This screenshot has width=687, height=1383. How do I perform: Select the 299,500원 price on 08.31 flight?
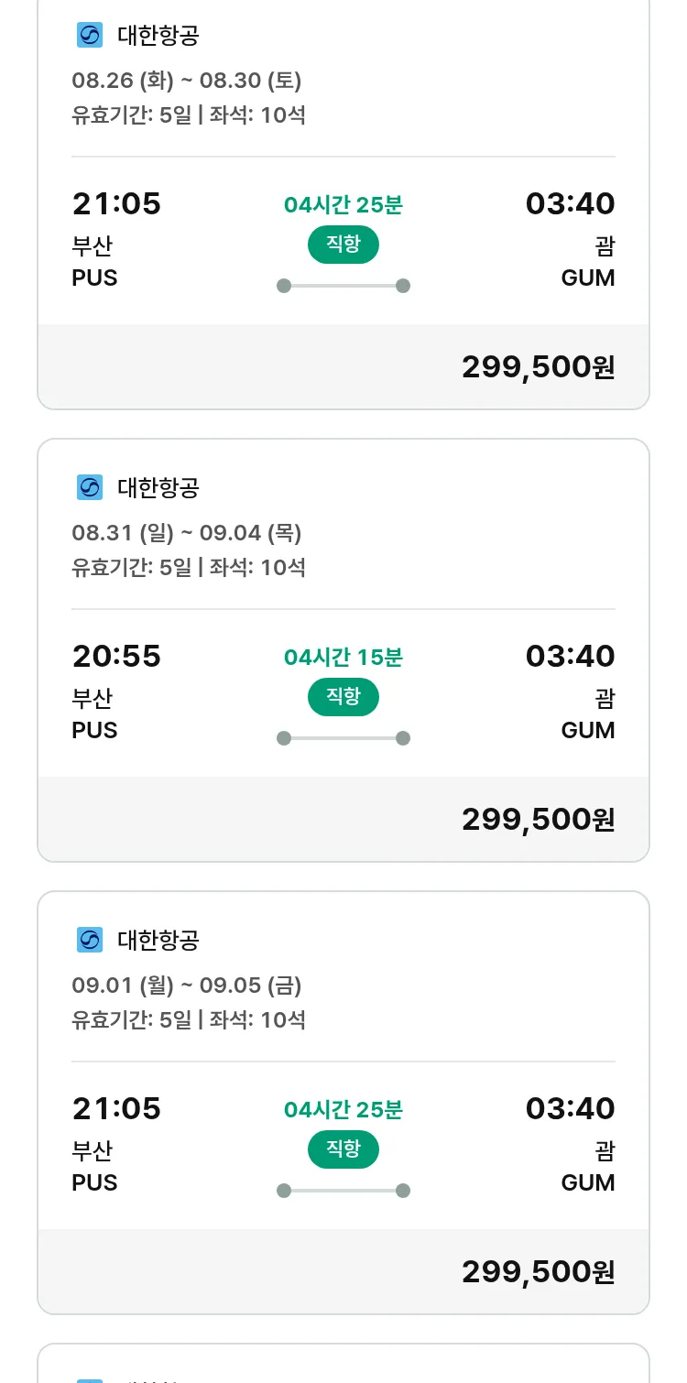point(538,820)
